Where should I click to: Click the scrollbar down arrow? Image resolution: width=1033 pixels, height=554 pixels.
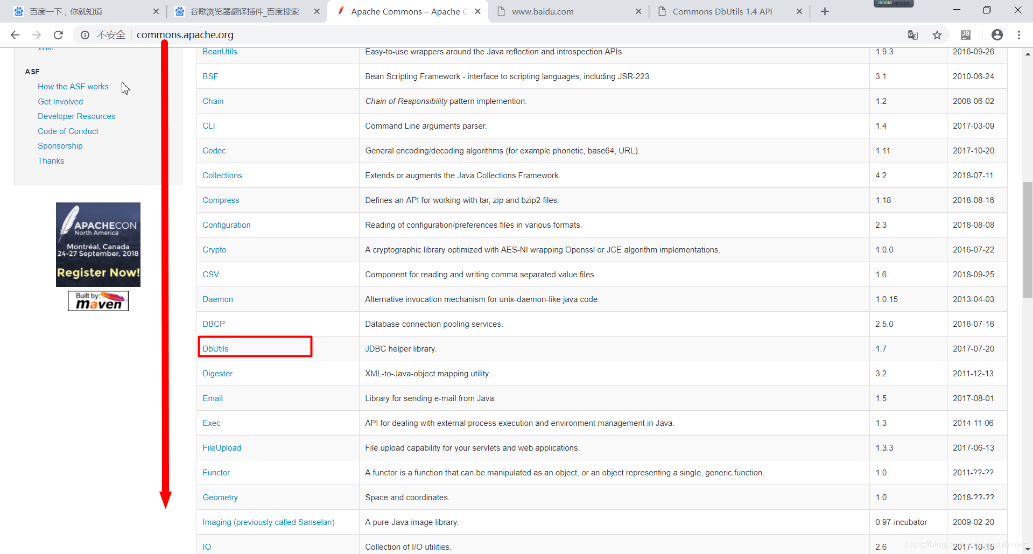point(1028,549)
